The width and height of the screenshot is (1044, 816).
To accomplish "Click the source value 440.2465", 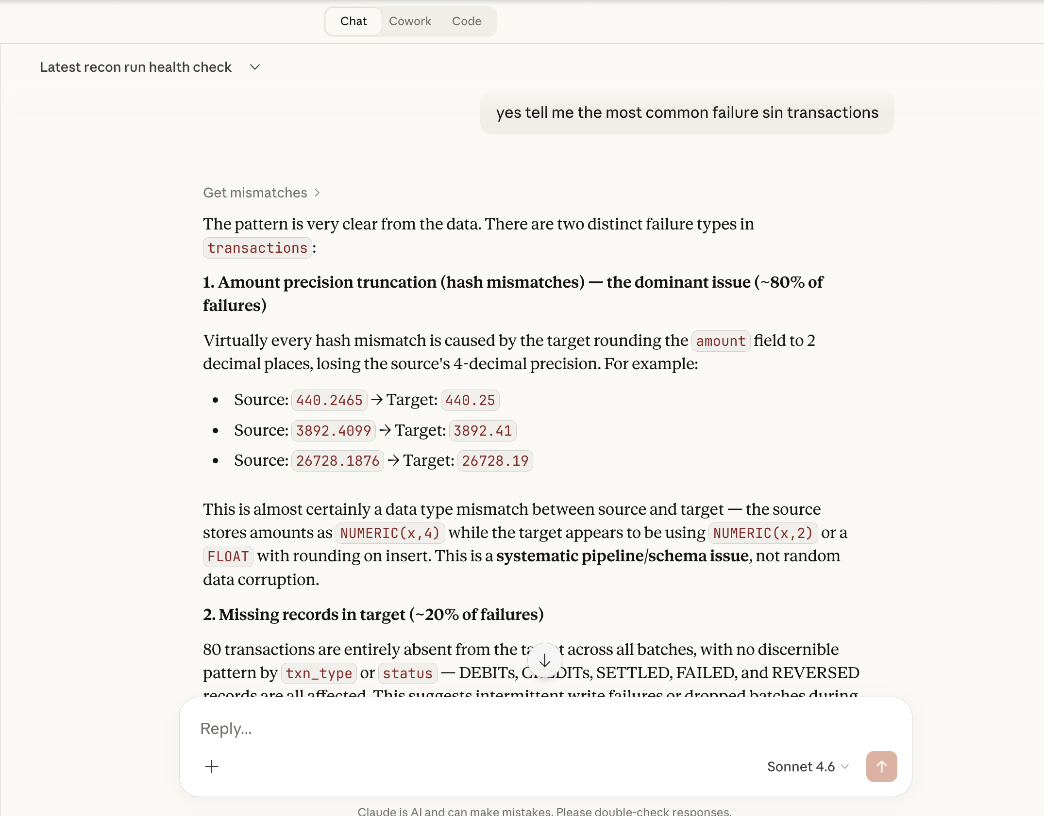I will pos(329,400).
